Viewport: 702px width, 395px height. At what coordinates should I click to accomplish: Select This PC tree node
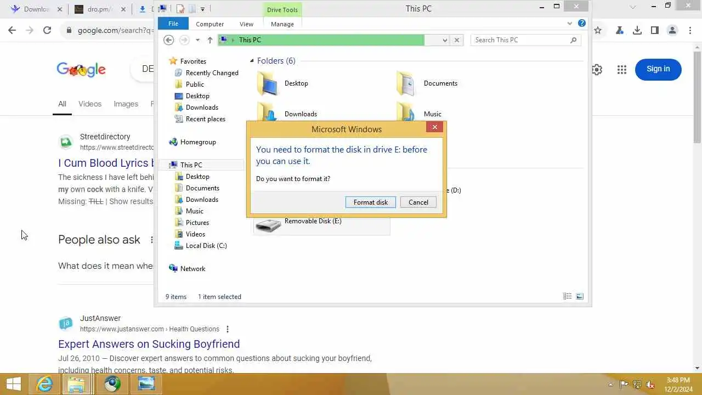click(x=191, y=165)
